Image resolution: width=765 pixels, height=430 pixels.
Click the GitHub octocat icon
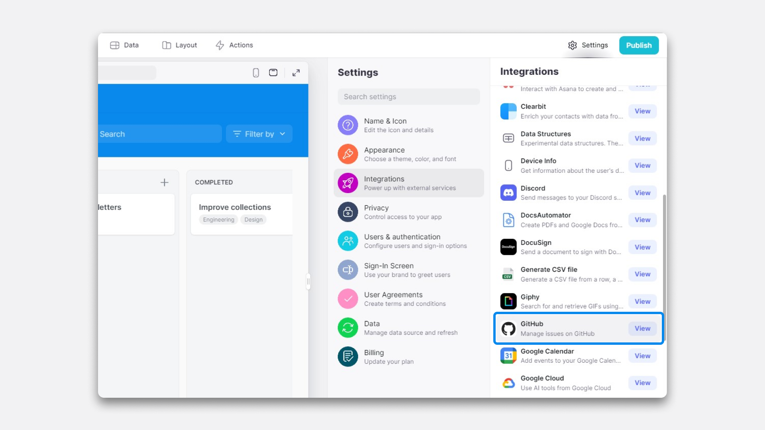tap(508, 328)
